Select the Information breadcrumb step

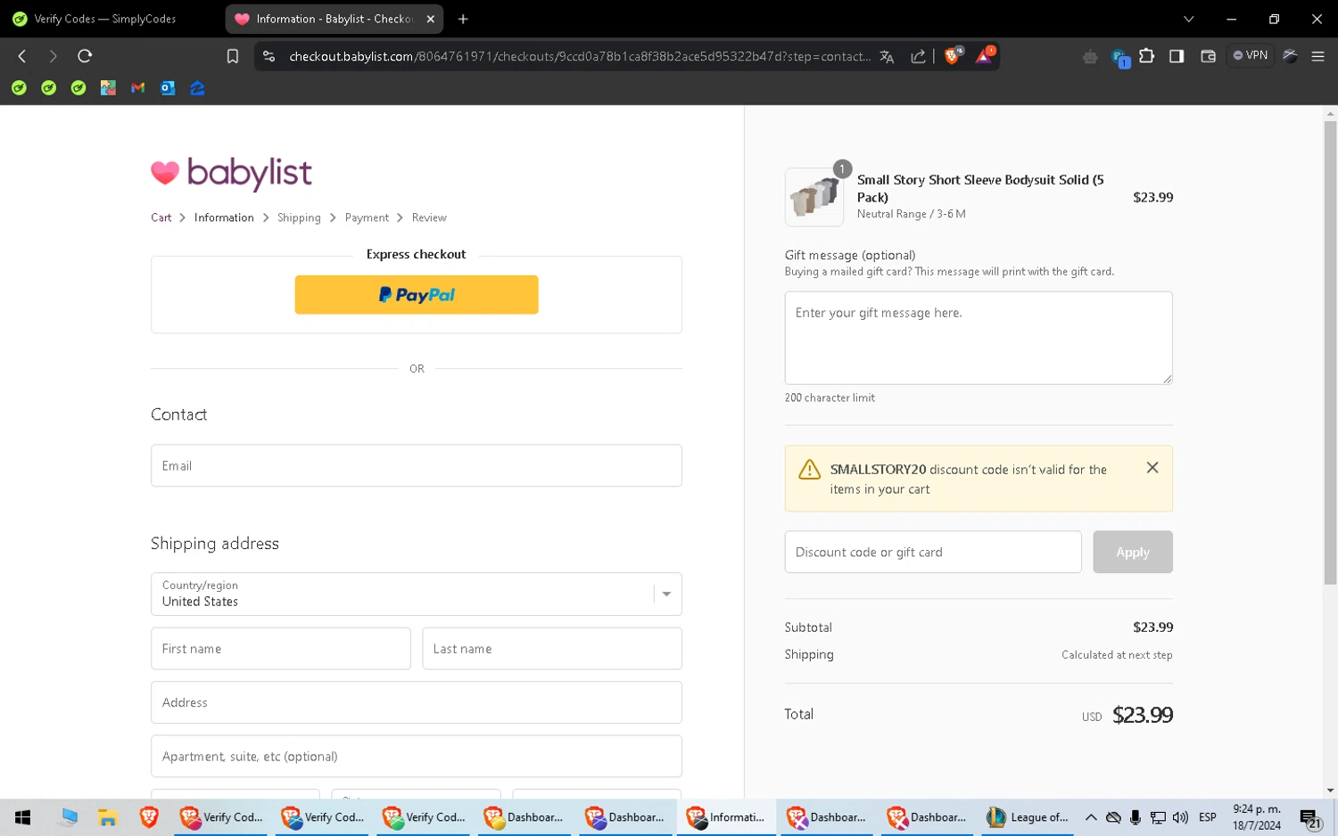[x=224, y=217]
